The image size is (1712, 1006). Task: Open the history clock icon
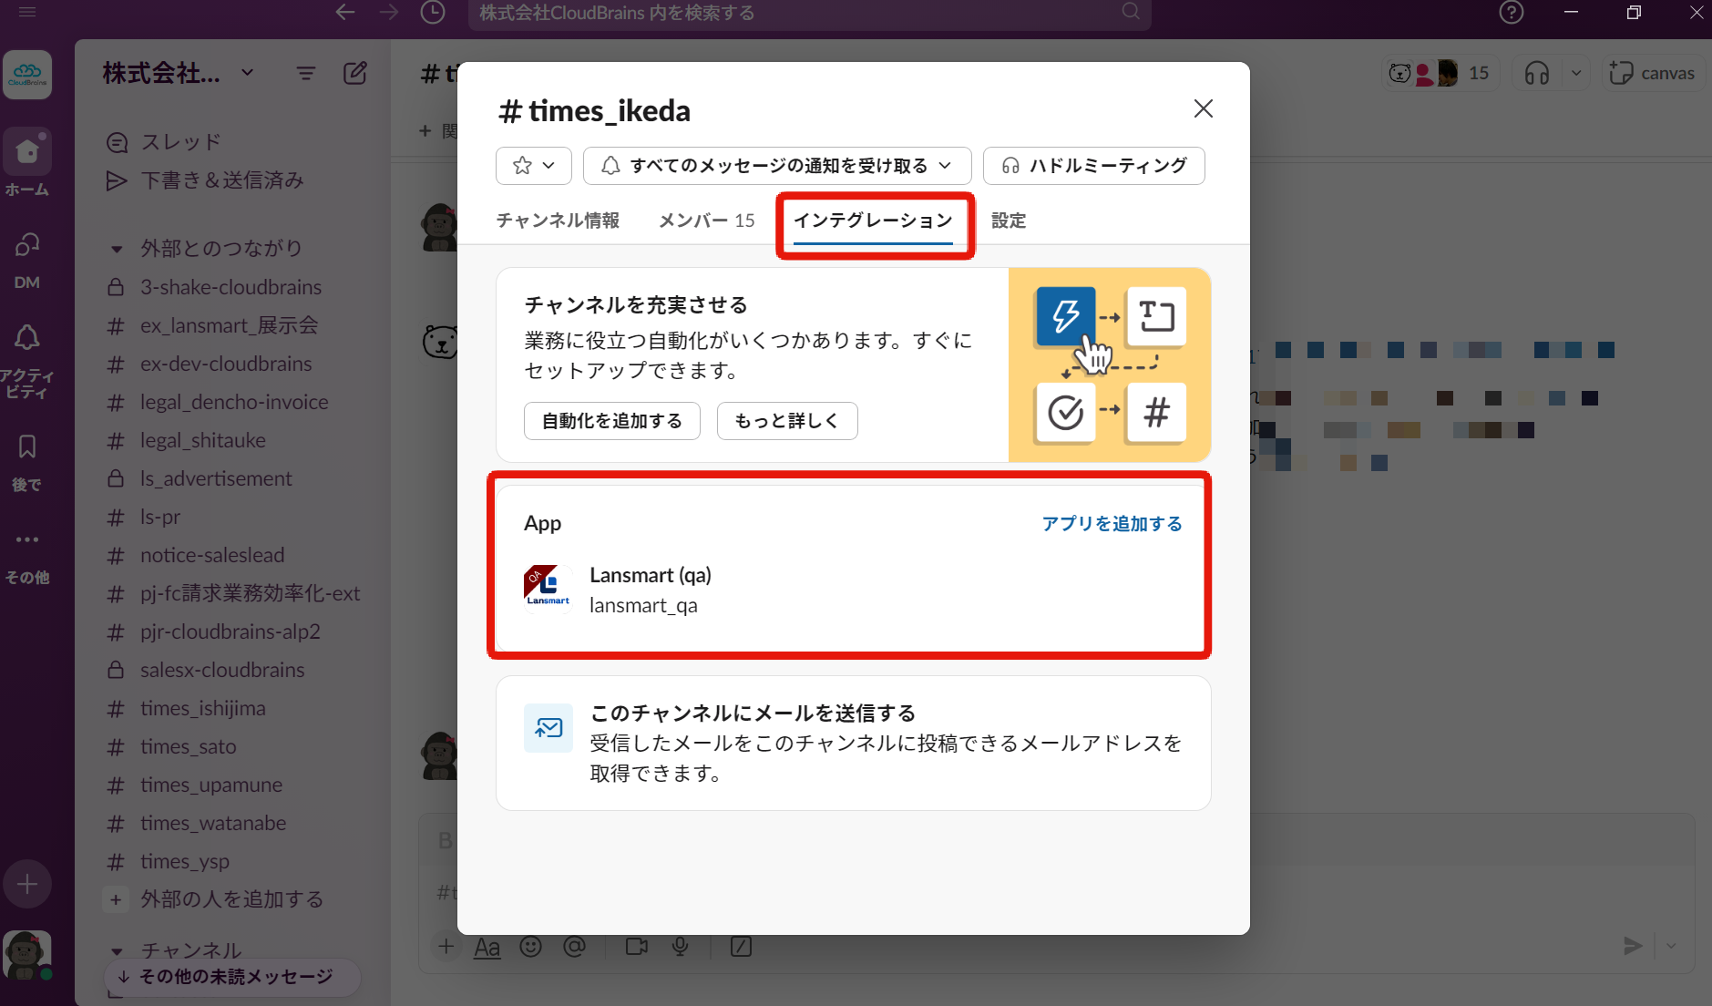pos(433,12)
